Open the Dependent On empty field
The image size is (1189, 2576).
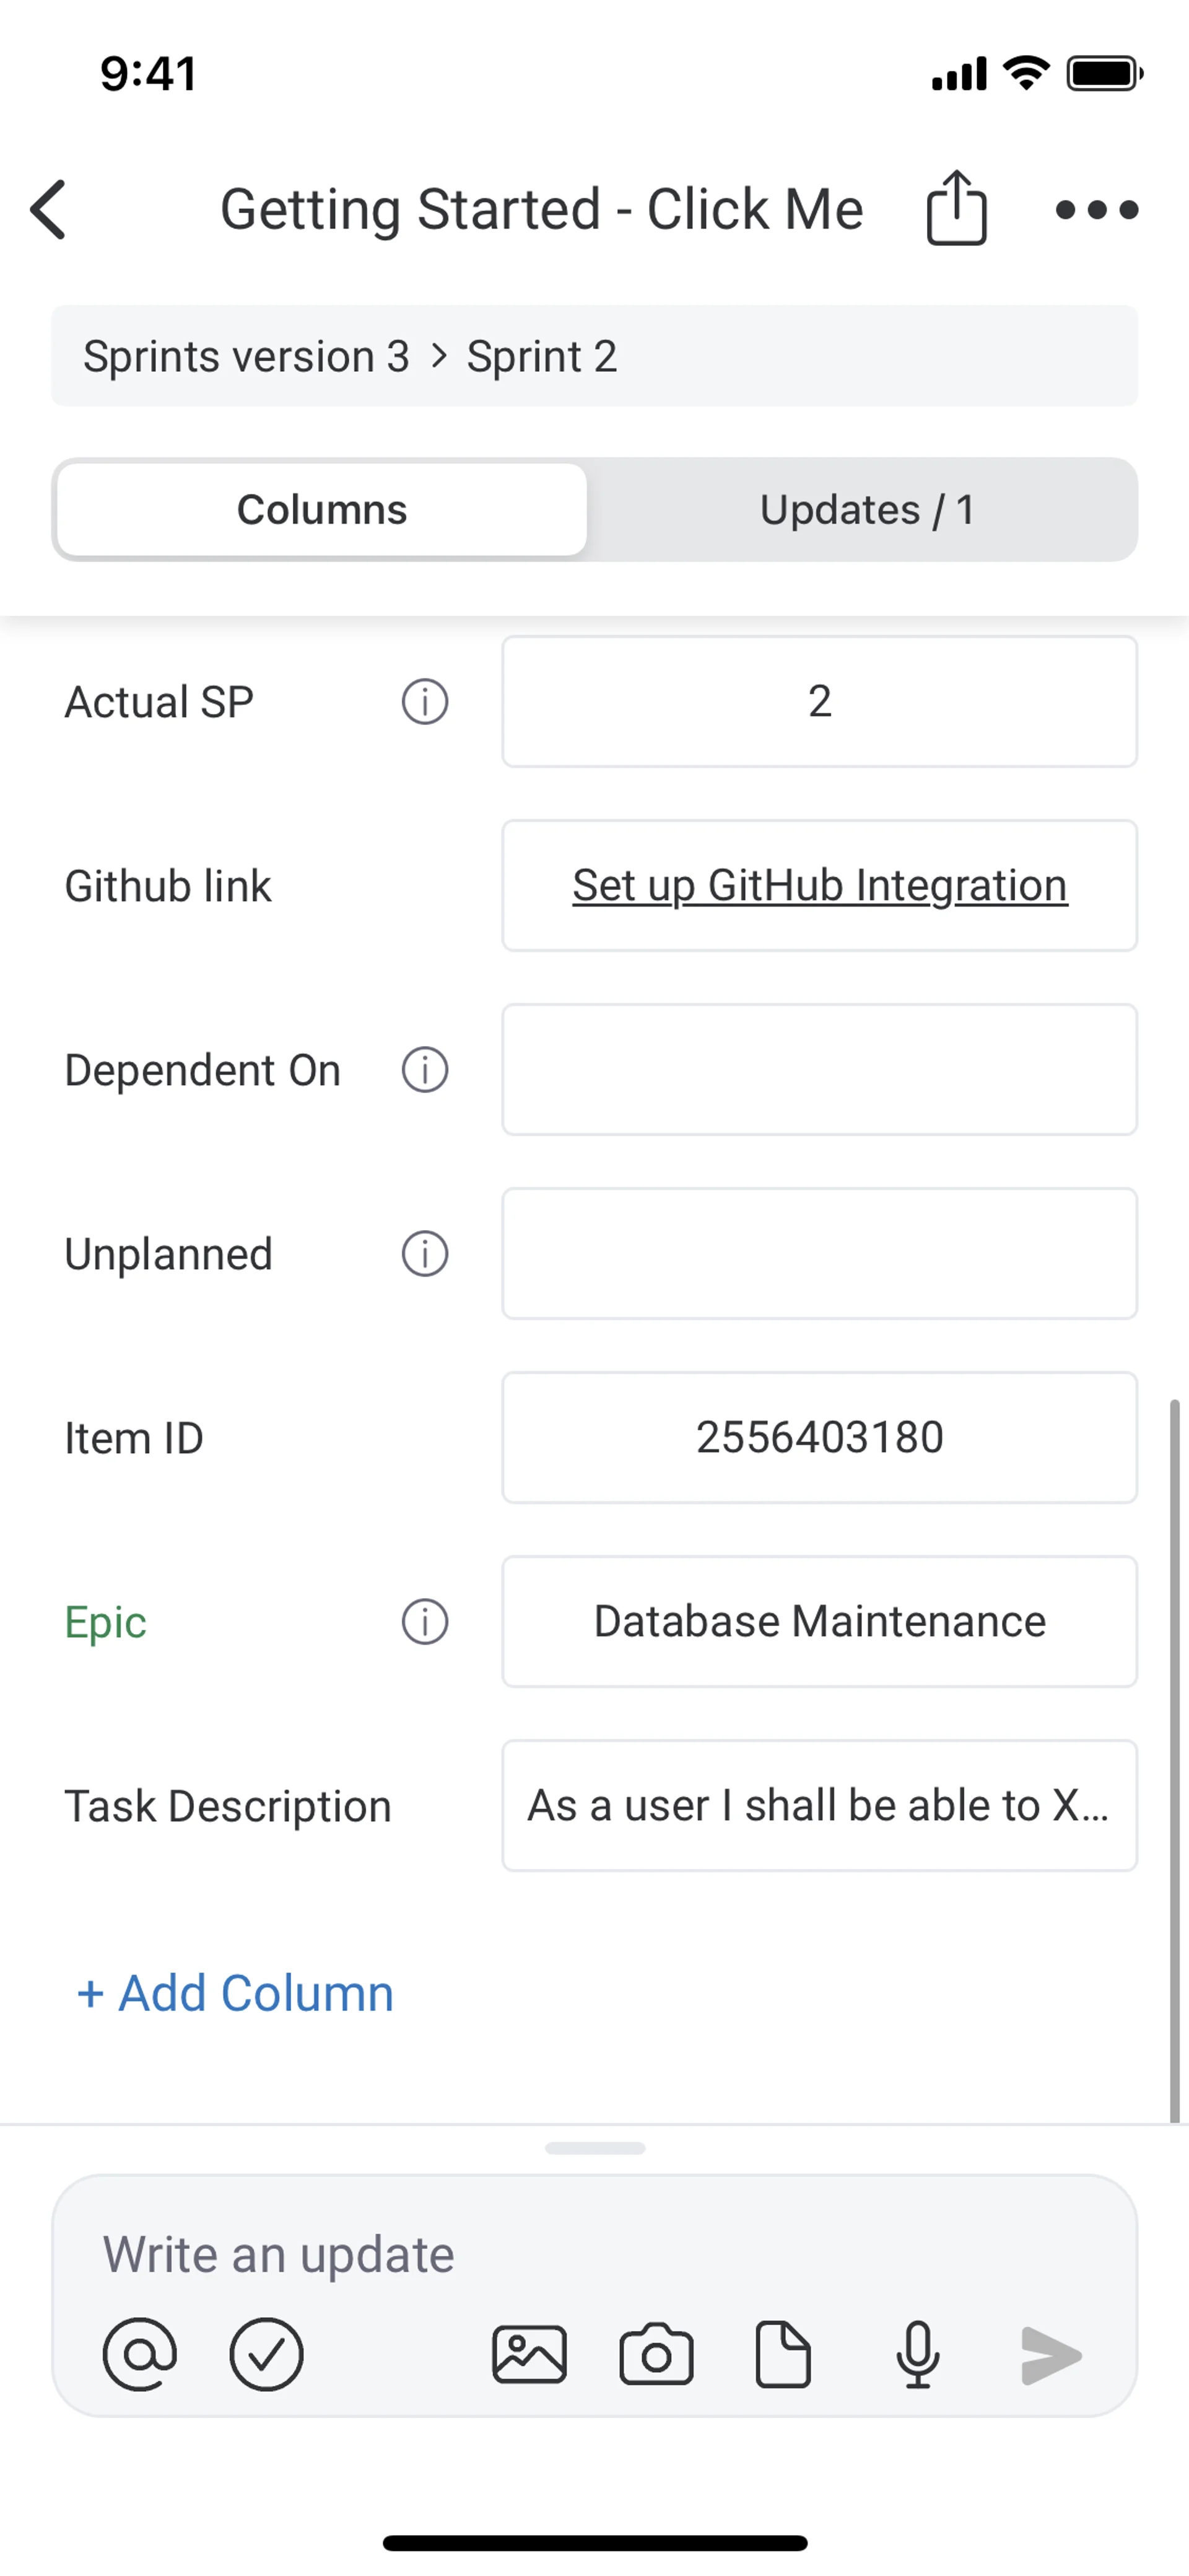coord(819,1069)
